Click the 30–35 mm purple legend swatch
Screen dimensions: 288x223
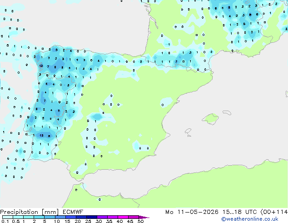coord(102,217)
